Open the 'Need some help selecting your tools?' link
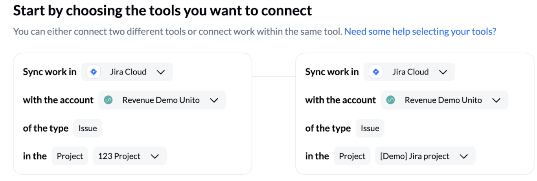 pyautogui.click(x=420, y=31)
